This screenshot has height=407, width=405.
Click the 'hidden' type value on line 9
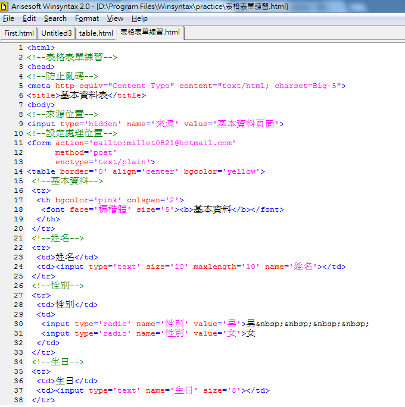[103, 124]
